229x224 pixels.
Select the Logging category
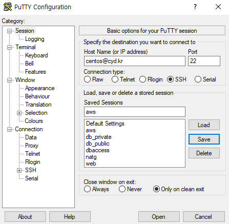35,39
